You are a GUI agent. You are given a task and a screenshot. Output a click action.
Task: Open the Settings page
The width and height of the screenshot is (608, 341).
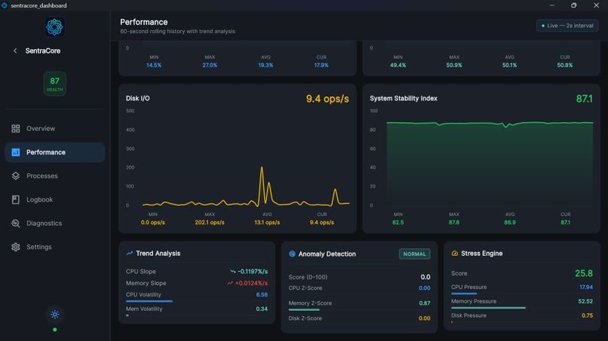54,247
